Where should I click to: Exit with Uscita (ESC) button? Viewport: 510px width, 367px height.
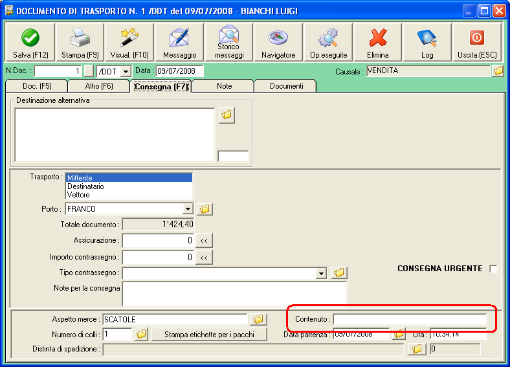pyautogui.click(x=477, y=42)
